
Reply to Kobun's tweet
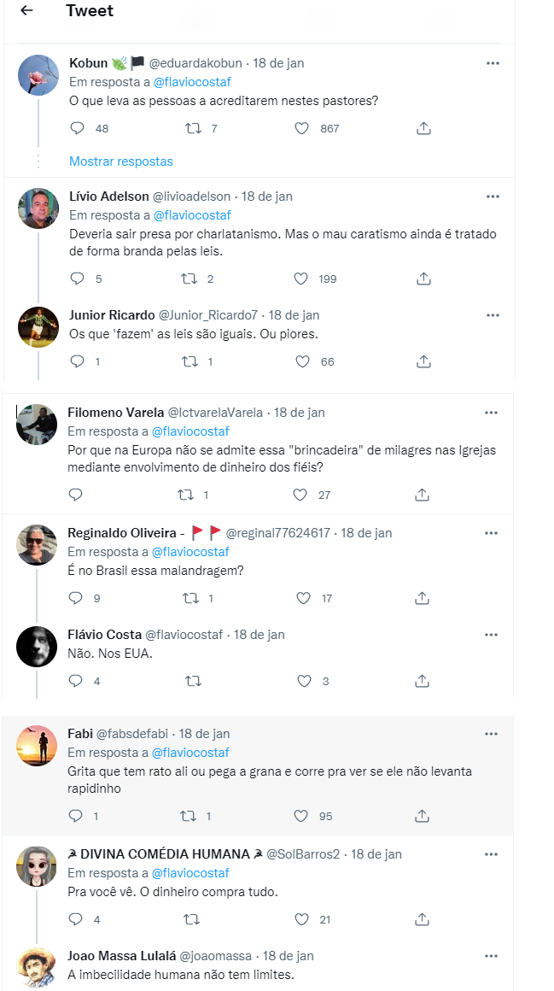(x=77, y=128)
